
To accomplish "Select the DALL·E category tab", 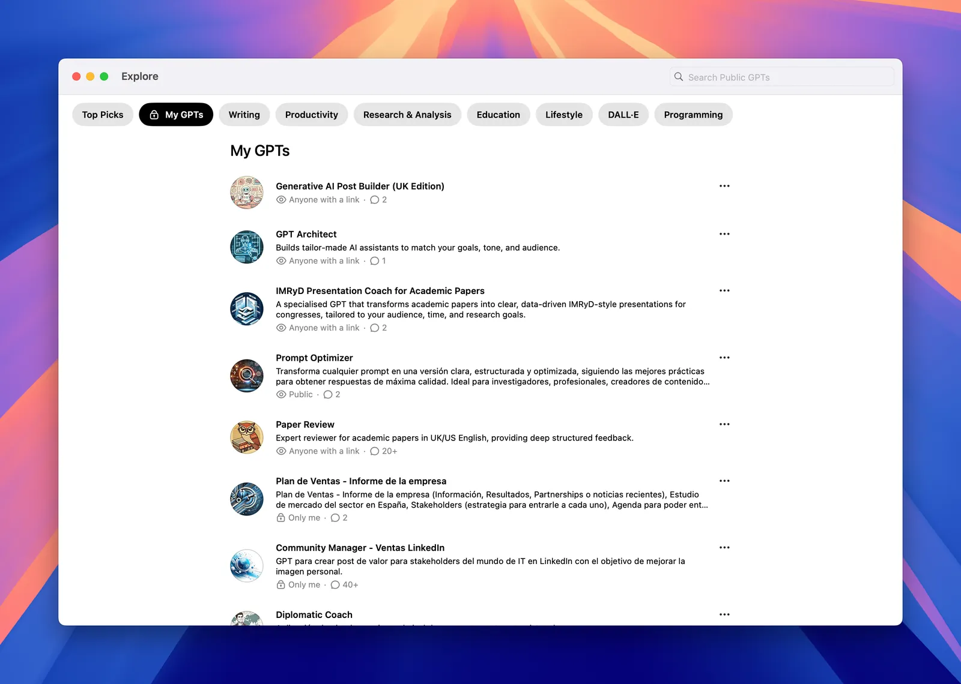I will tap(623, 115).
